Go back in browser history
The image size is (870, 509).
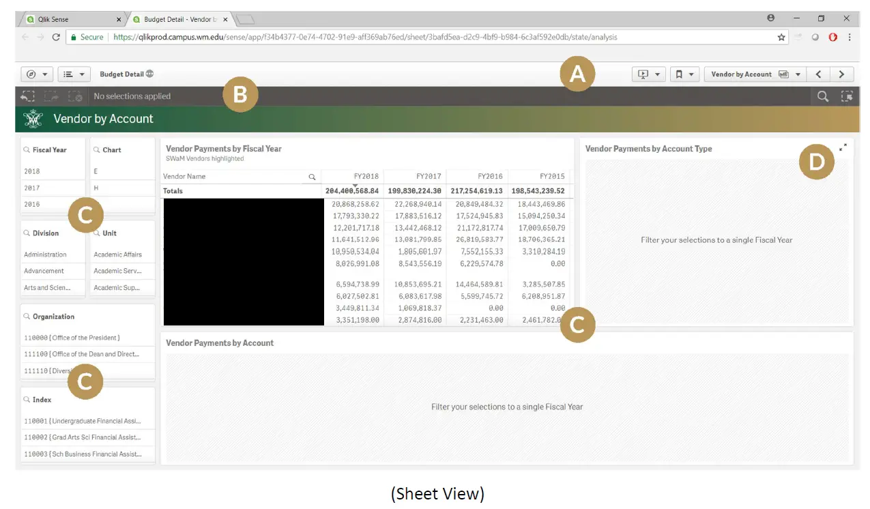click(x=25, y=37)
